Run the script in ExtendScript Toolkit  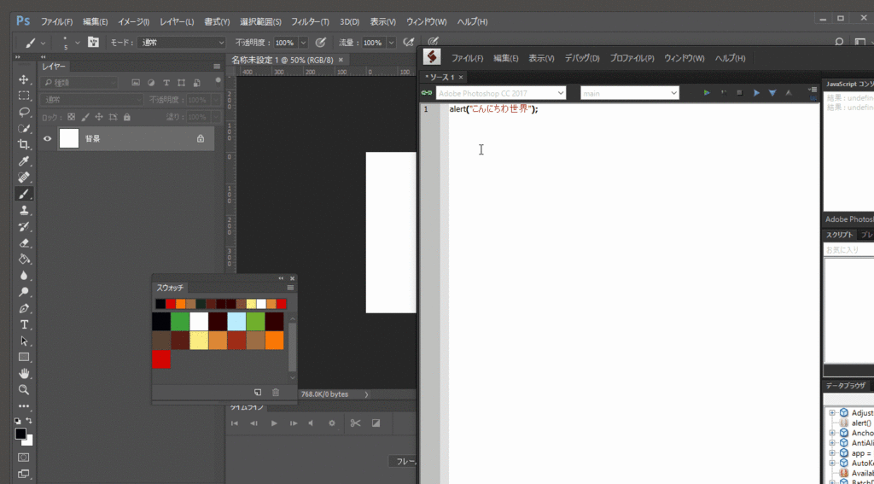click(707, 93)
